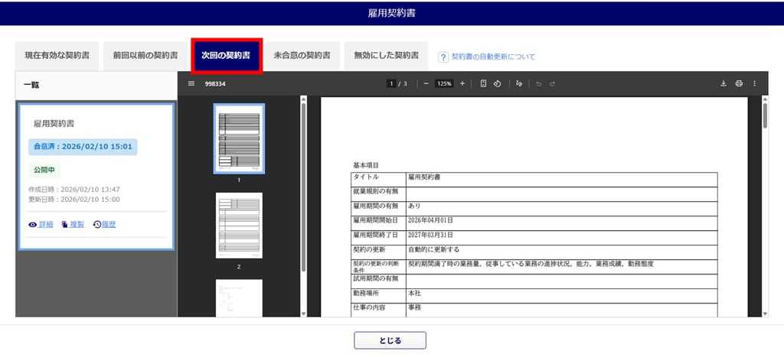Toggle the PDF sidebar hamburger menu
The image size is (784, 357).
(191, 83)
